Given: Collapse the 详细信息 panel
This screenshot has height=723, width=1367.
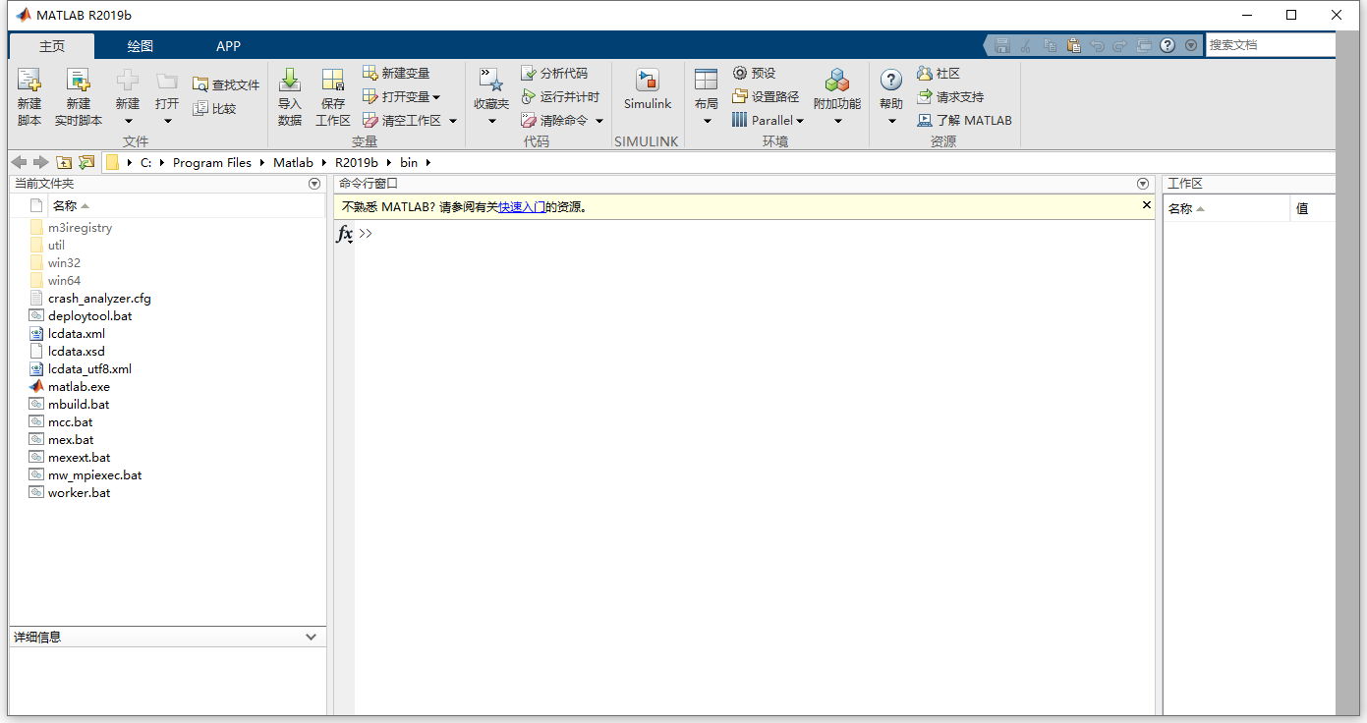Looking at the screenshot, I should (x=312, y=637).
